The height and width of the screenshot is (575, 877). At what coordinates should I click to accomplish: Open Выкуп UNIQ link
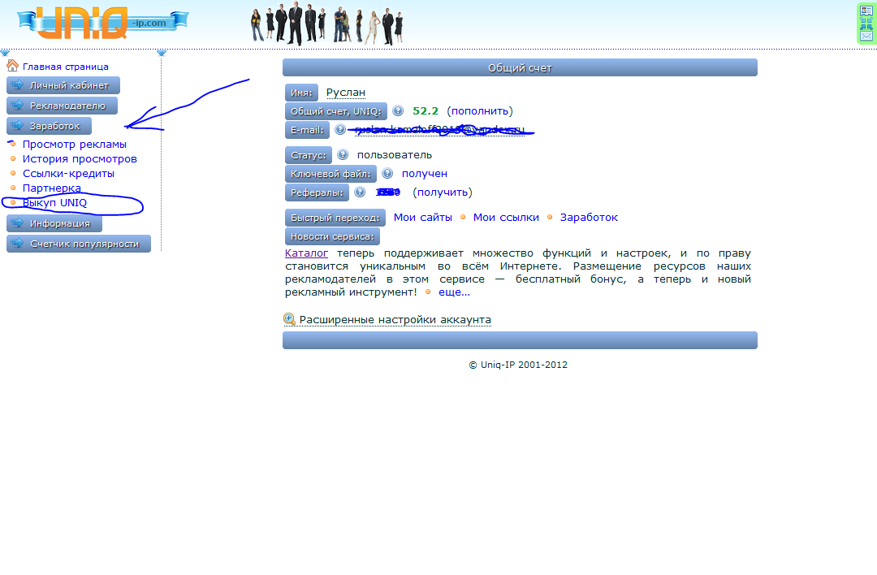tap(55, 202)
